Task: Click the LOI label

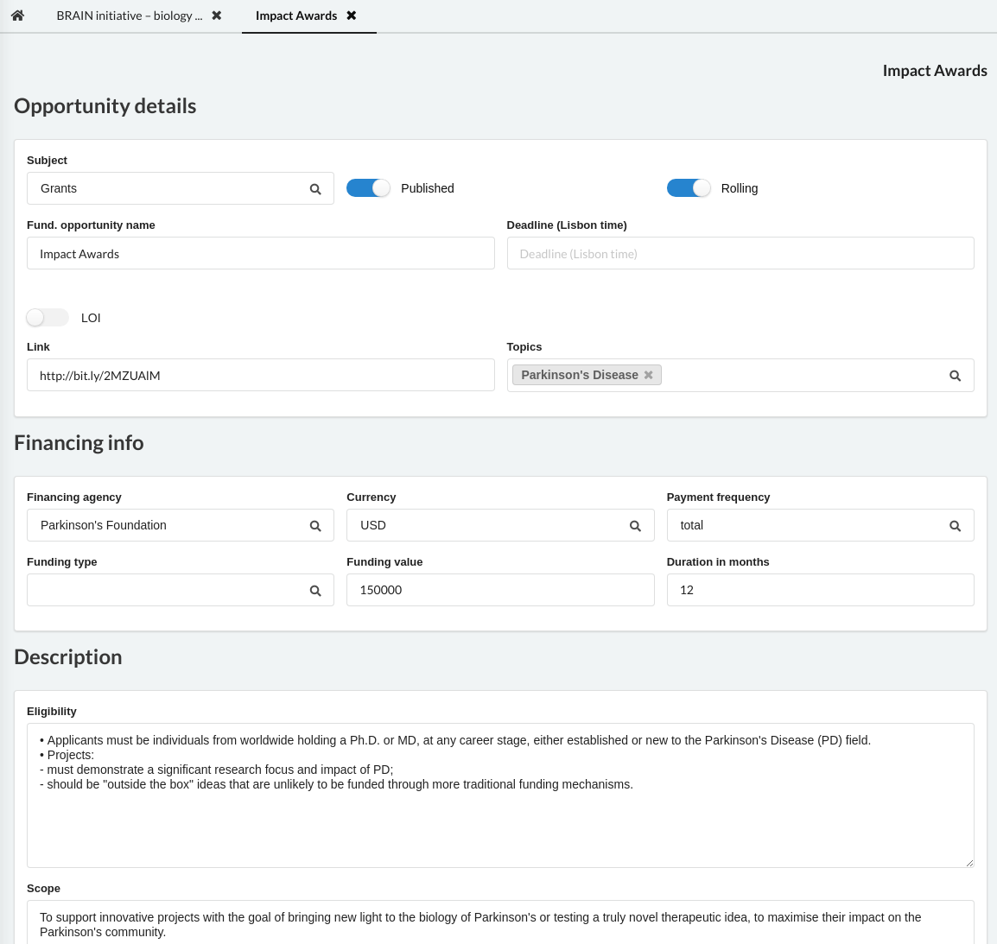Action: tap(91, 318)
